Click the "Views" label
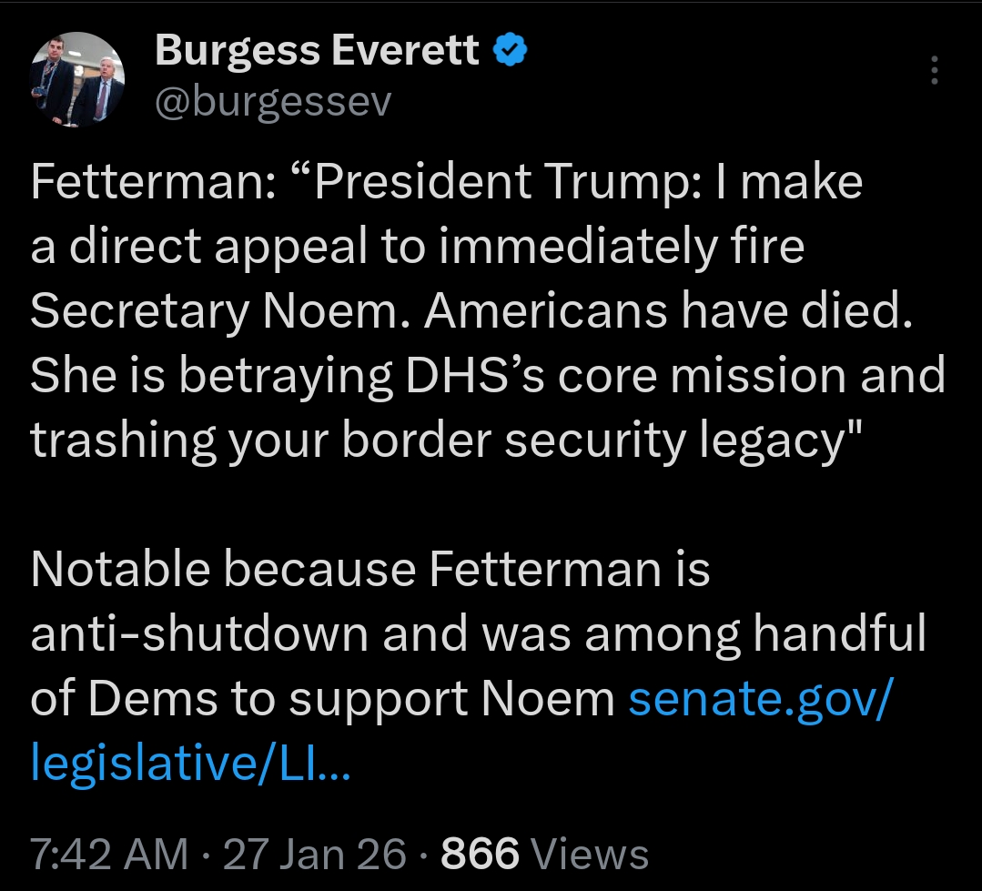Screen dimensions: 982x891 [x=590, y=855]
